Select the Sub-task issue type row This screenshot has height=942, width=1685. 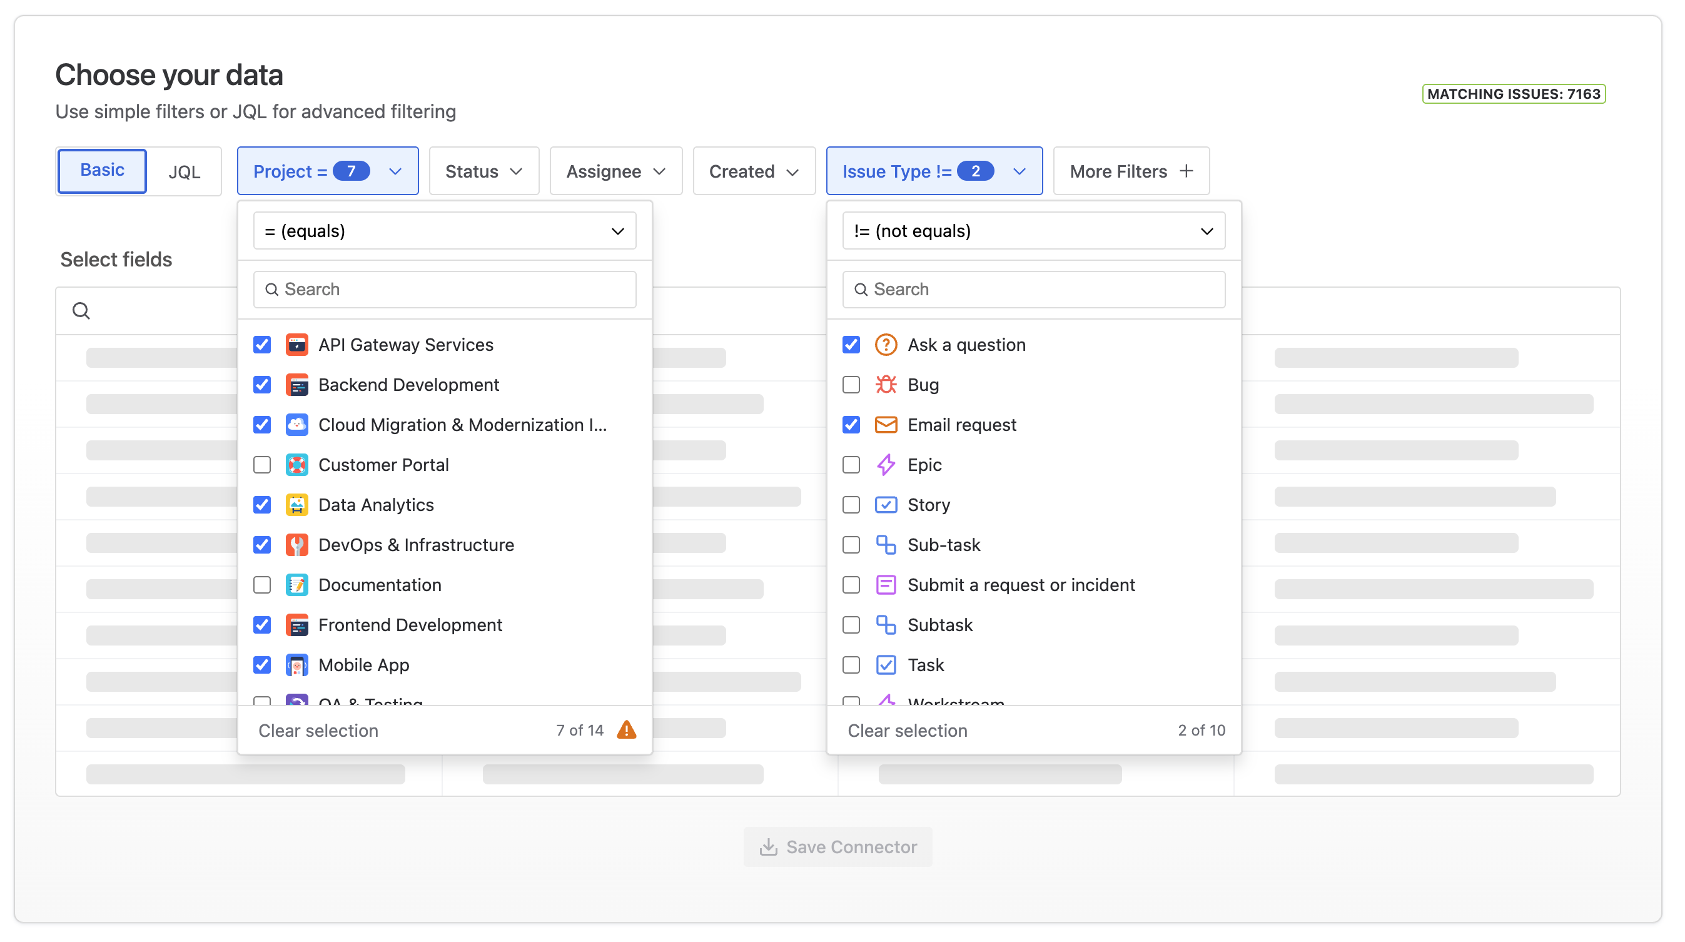click(1033, 545)
